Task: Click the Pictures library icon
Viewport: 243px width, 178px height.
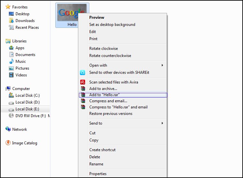Action: pyautogui.click(x=11, y=68)
